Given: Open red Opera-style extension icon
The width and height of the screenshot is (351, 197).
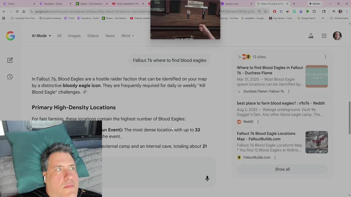Looking at the screenshot, I should tap(274, 11).
